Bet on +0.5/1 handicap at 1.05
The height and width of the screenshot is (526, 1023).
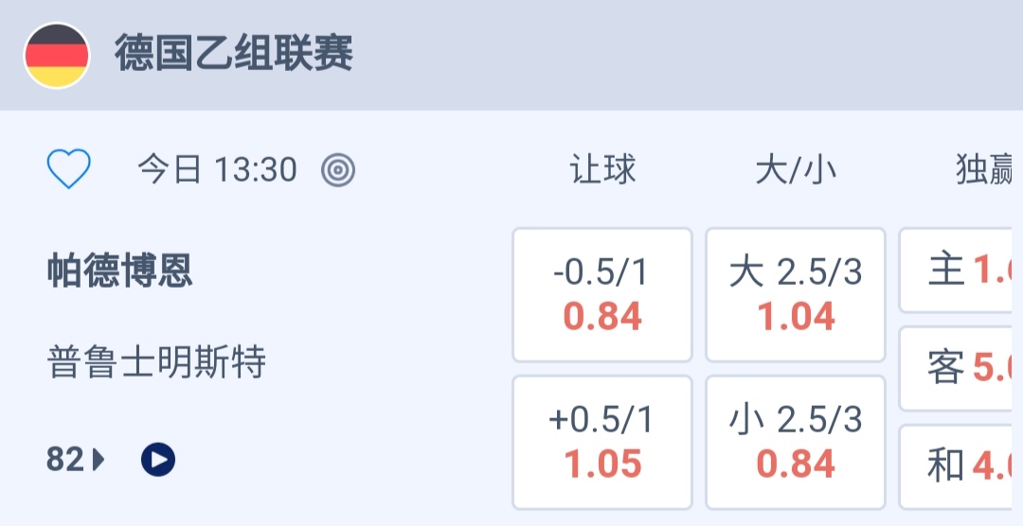coord(602,443)
